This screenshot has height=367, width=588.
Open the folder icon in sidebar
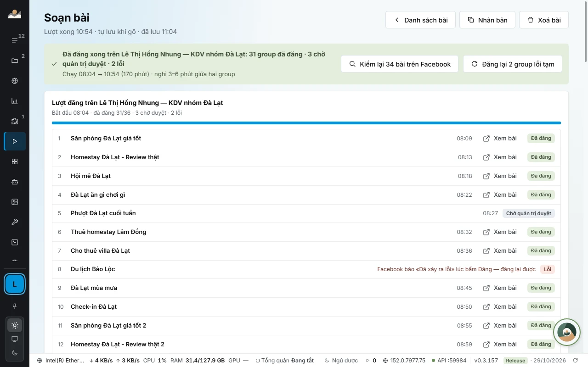(x=15, y=61)
